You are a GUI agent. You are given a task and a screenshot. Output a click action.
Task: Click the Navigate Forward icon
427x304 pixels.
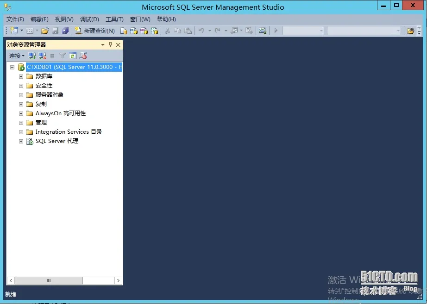coord(249,31)
